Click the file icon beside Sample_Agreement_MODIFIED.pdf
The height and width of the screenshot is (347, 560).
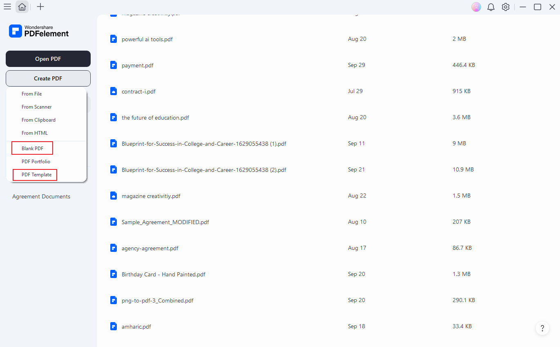point(114,222)
